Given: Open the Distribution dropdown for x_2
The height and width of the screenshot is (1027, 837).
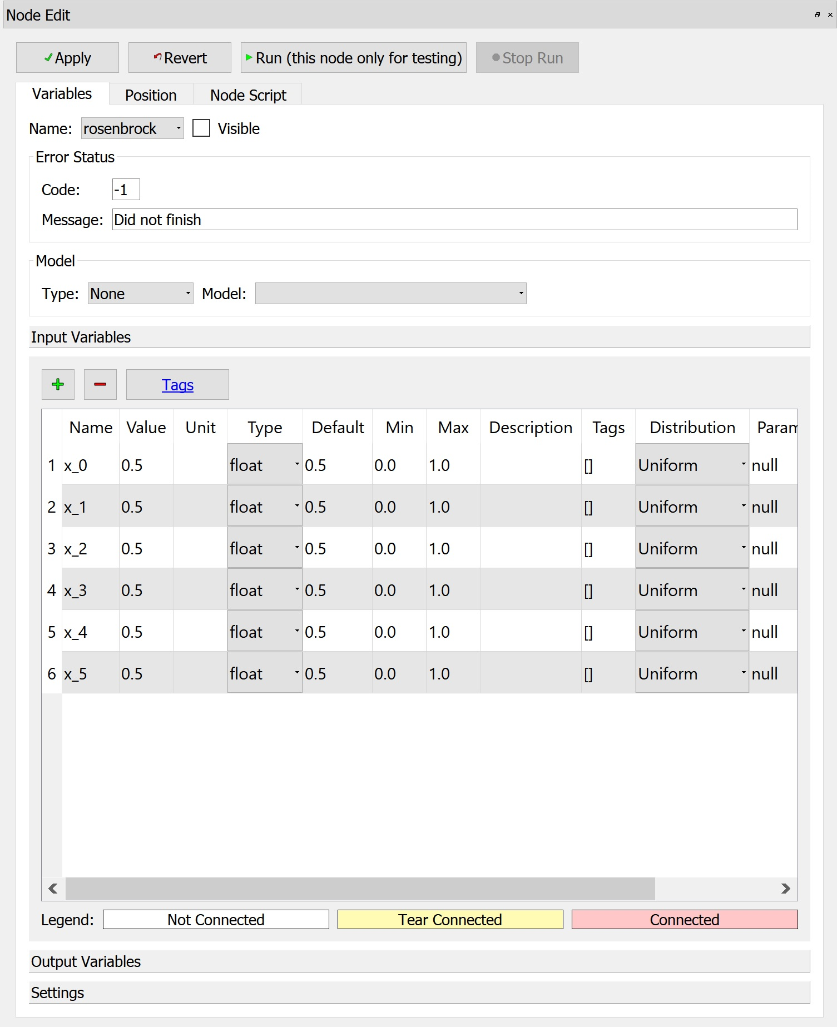Looking at the screenshot, I should point(692,547).
